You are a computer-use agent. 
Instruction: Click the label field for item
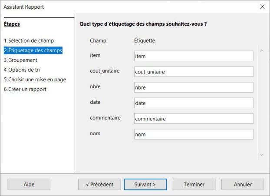pyautogui.click(x=193, y=56)
